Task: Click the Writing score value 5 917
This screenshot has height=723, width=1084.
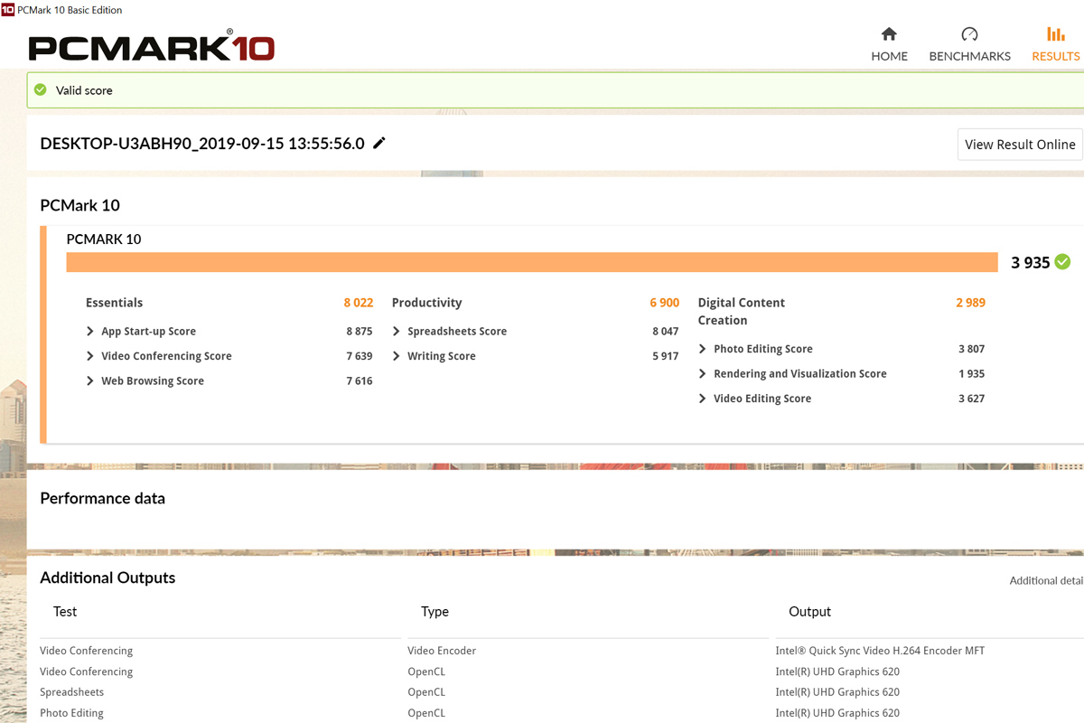Action: point(666,356)
